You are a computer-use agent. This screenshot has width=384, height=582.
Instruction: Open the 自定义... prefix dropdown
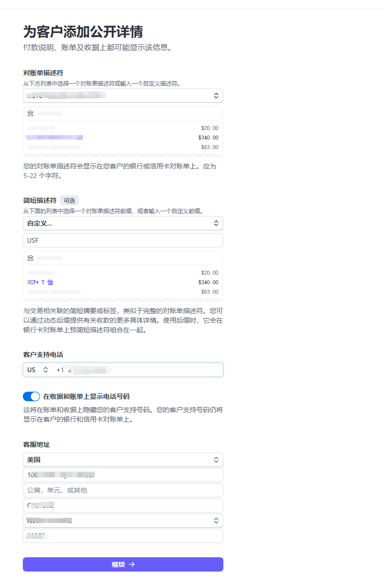click(x=123, y=223)
